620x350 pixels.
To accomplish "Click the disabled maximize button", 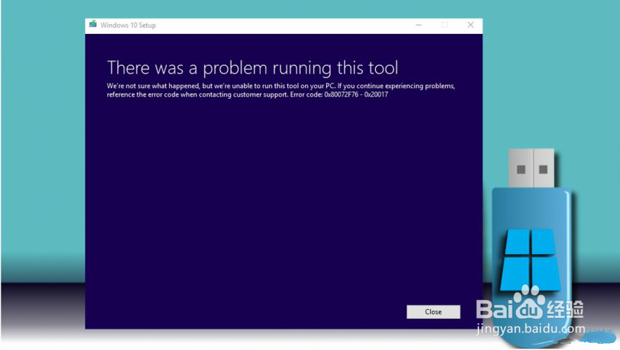I will [x=445, y=25].
